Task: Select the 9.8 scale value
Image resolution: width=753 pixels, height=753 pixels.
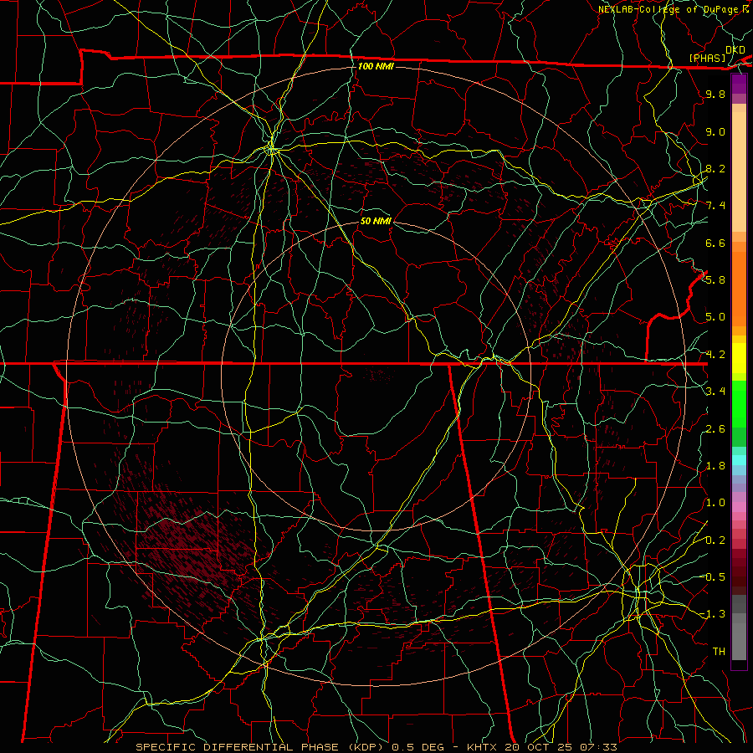Action: tap(715, 94)
